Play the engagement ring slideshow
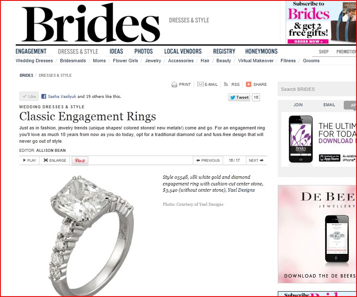Screen dimensions: 357x297 pyautogui.click(x=29, y=161)
